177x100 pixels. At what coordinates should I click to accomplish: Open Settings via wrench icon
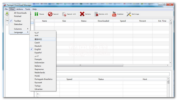pos(129,14)
